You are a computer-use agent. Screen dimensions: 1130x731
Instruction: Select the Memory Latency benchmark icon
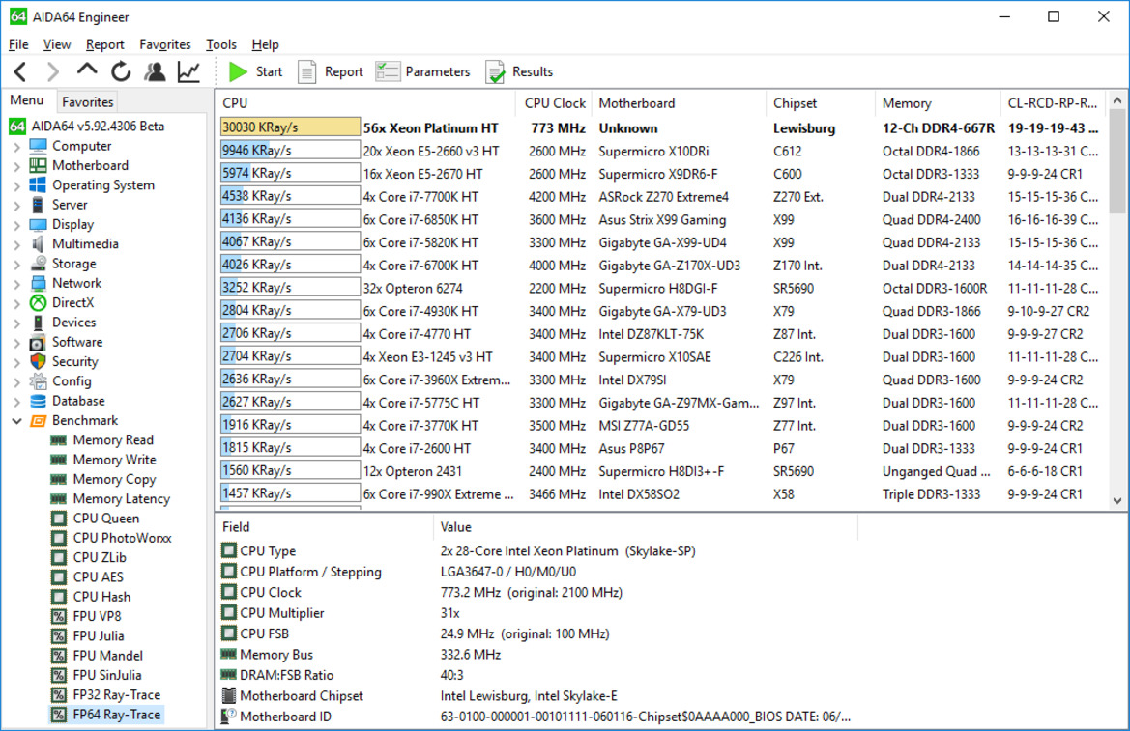click(59, 498)
